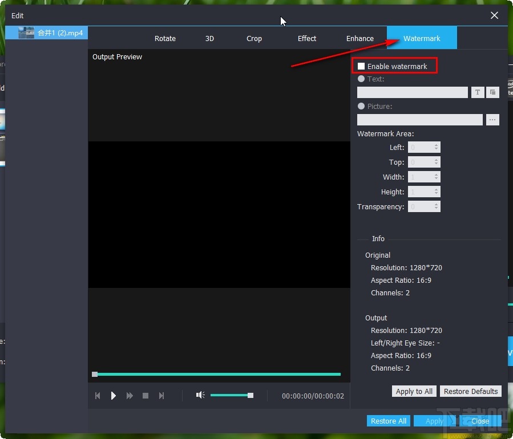Select the Picture watermark radio button
513x439 pixels.
pyautogui.click(x=361, y=106)
